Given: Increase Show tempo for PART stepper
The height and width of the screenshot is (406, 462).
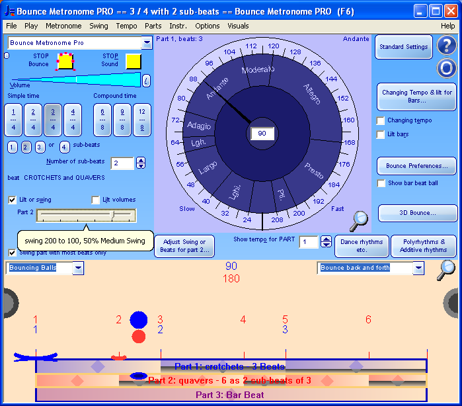Looking at the screenshot, I should (326, 239).
